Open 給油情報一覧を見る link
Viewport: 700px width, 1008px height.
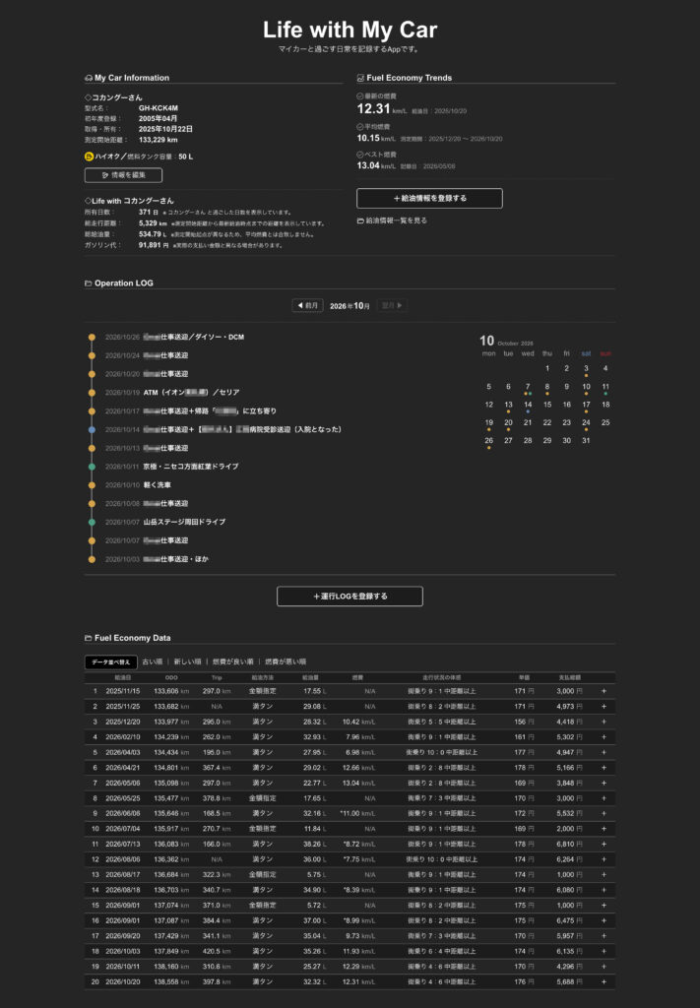coord(392,220)
